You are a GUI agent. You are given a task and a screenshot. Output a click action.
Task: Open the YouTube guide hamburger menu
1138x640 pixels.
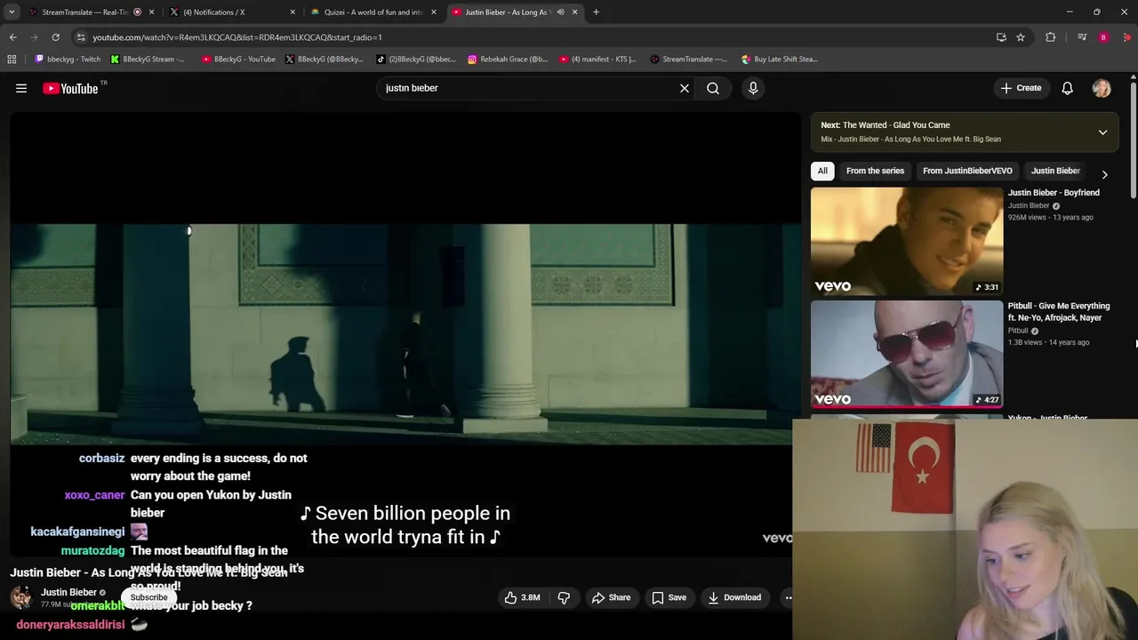pyautogui.click(x=21, y=88)
